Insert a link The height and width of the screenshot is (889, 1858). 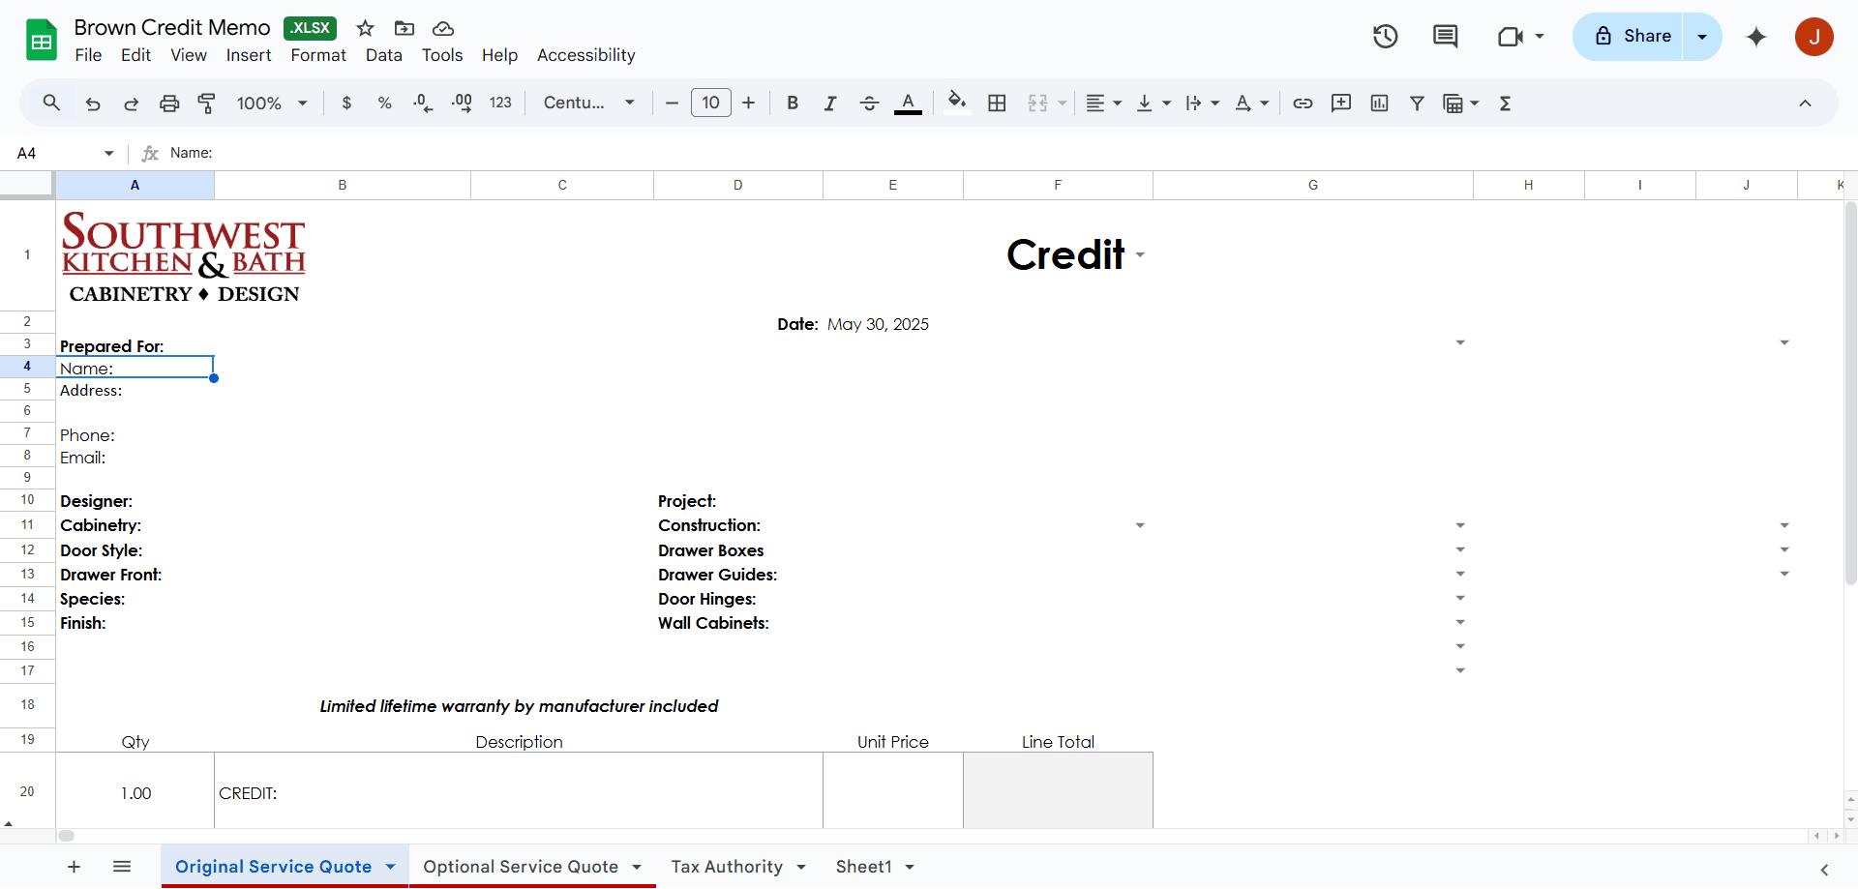[x=1303, y=103]
